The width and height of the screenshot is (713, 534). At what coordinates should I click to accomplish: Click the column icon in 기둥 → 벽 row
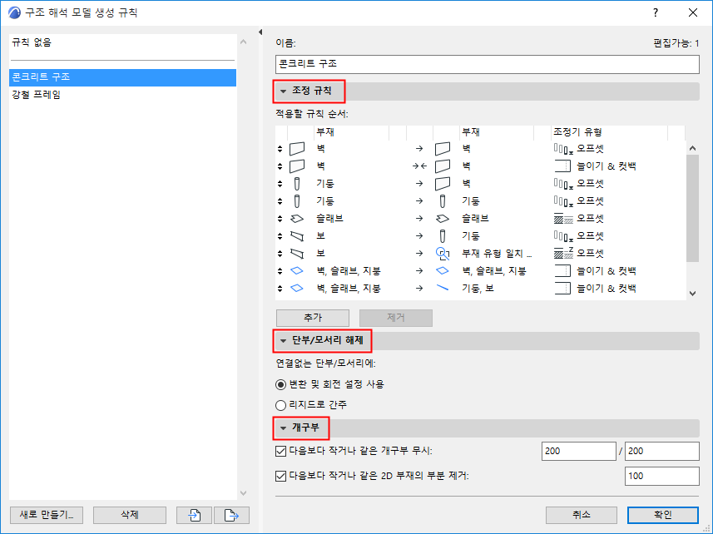(x=297, y=184)
